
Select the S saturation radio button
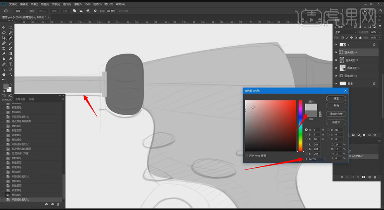tap(306, 135)
